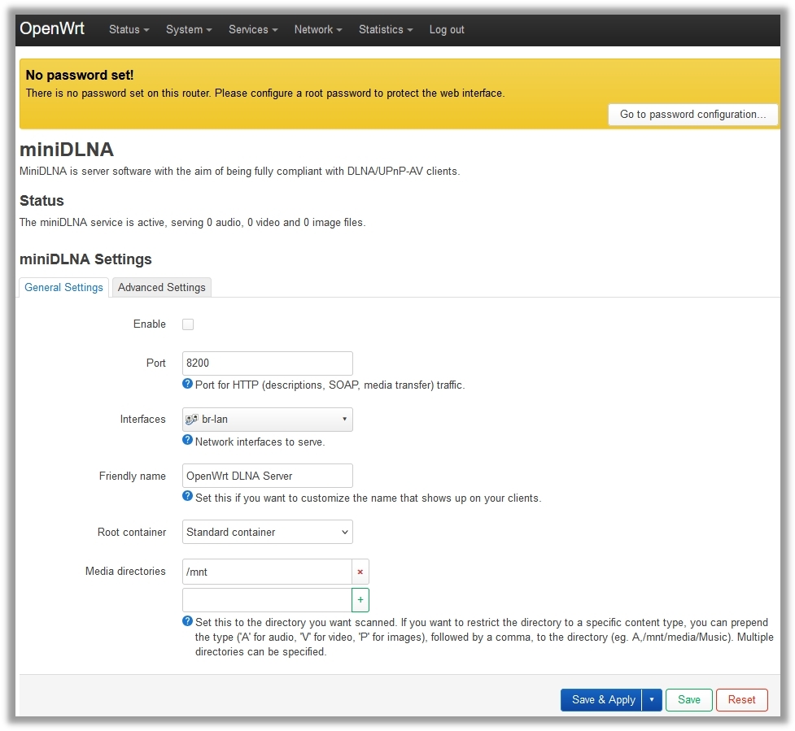Click the help icon beside Port description
The height and width of the screenshot is (731, 795).
point(188,384)
